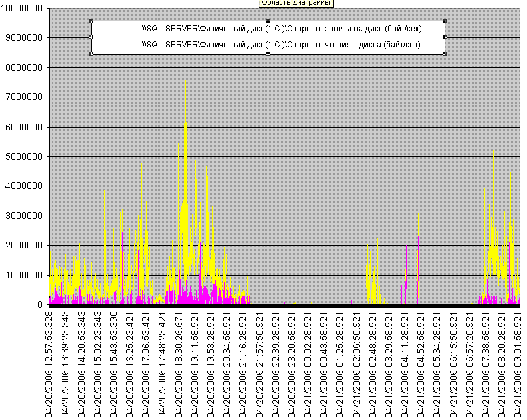Click the legend's right-middle resize handle

point(445,37)
